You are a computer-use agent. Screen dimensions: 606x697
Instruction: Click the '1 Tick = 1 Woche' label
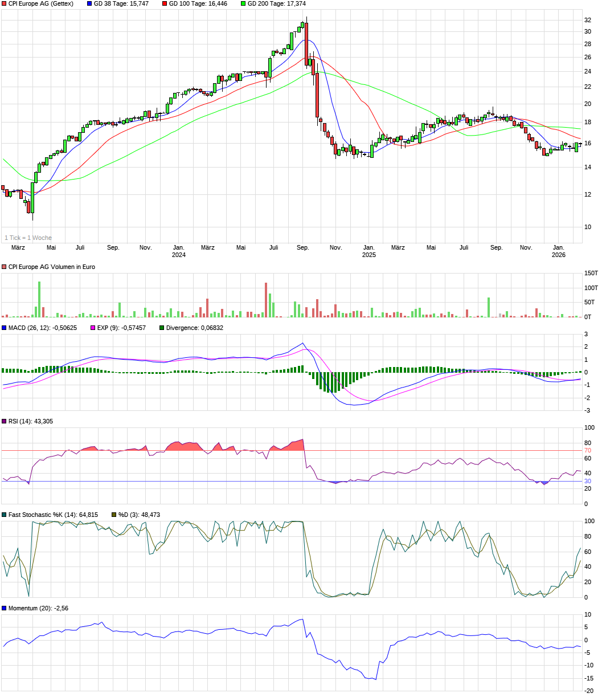click(27, 237)
